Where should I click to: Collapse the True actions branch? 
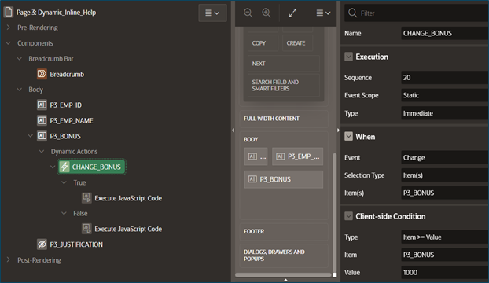pyautogui.click(x=64, y=182)
